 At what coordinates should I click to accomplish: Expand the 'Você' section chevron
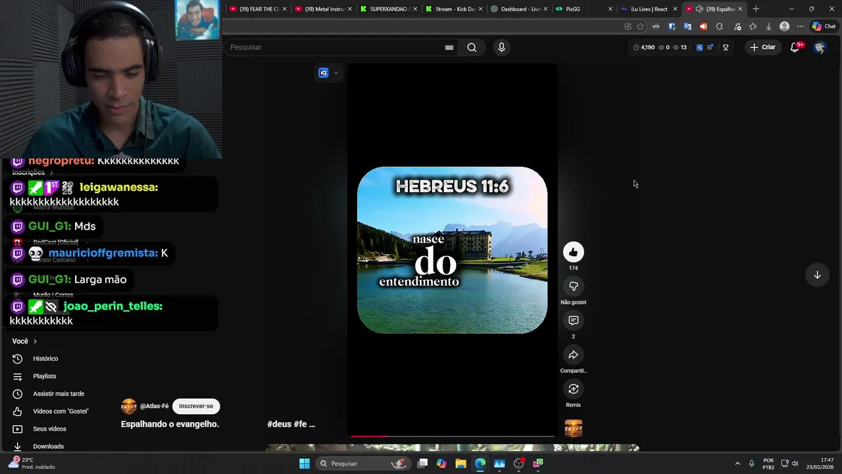click(35, 341)
